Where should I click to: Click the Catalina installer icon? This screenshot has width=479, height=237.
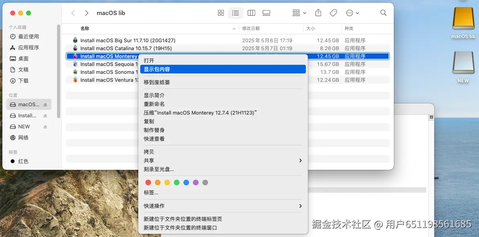point(75,48)
